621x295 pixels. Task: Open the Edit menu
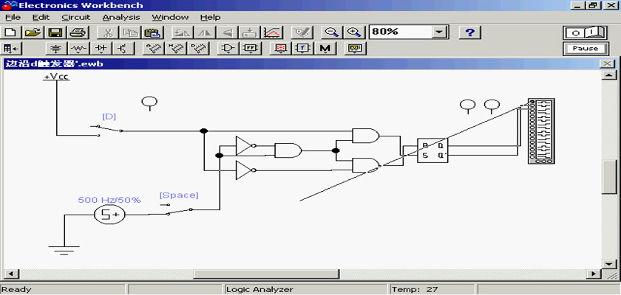[41, 18]
